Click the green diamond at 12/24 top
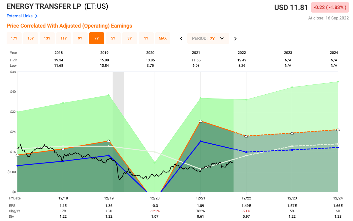 click(x=338, y=81)
